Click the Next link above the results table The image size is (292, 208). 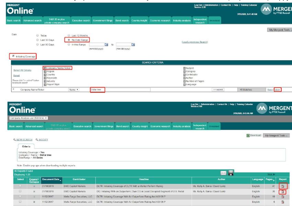coord(271,174)
